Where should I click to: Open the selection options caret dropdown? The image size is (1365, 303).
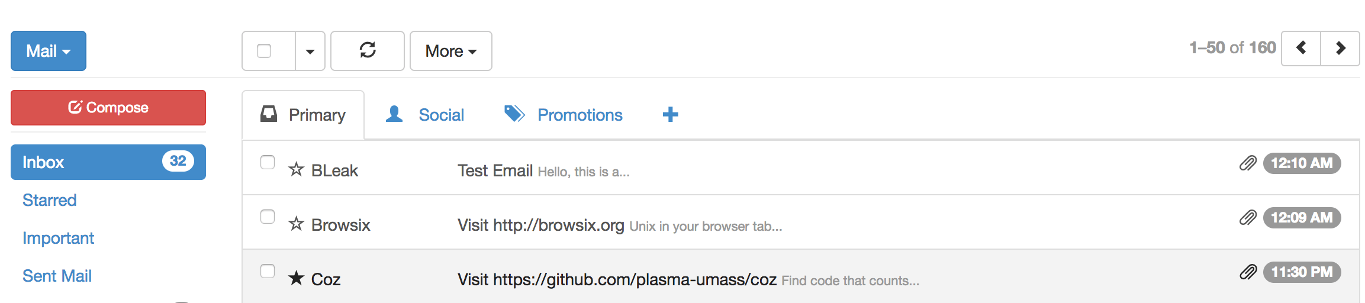[310, 51]
